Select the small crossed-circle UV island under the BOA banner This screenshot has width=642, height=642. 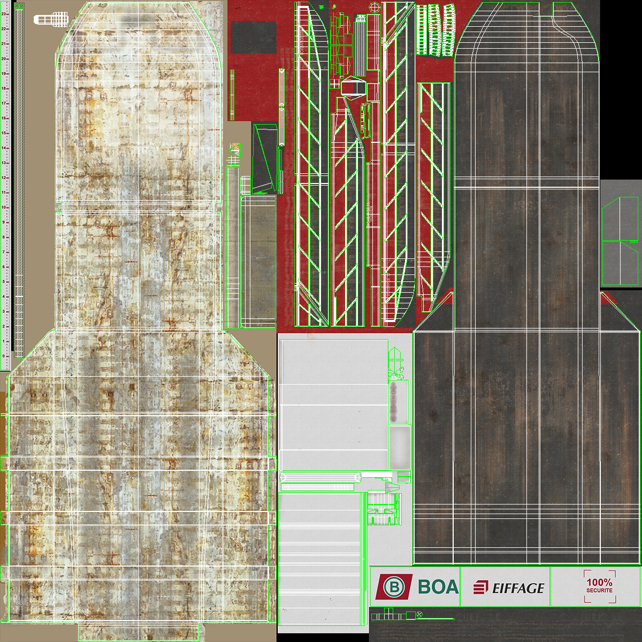point(420,615)
